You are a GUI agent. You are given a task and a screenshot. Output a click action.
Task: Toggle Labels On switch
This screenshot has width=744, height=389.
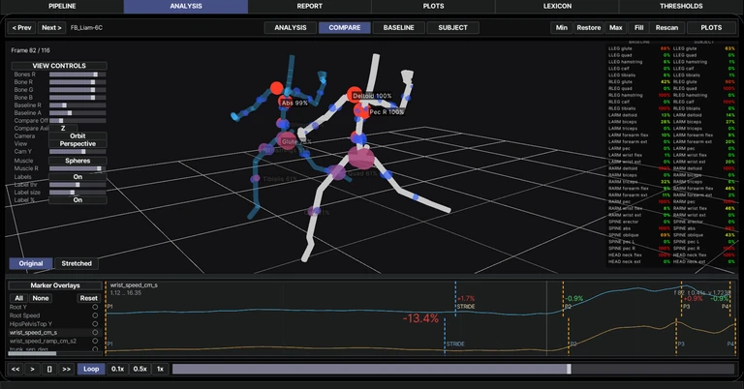(77, 177)
